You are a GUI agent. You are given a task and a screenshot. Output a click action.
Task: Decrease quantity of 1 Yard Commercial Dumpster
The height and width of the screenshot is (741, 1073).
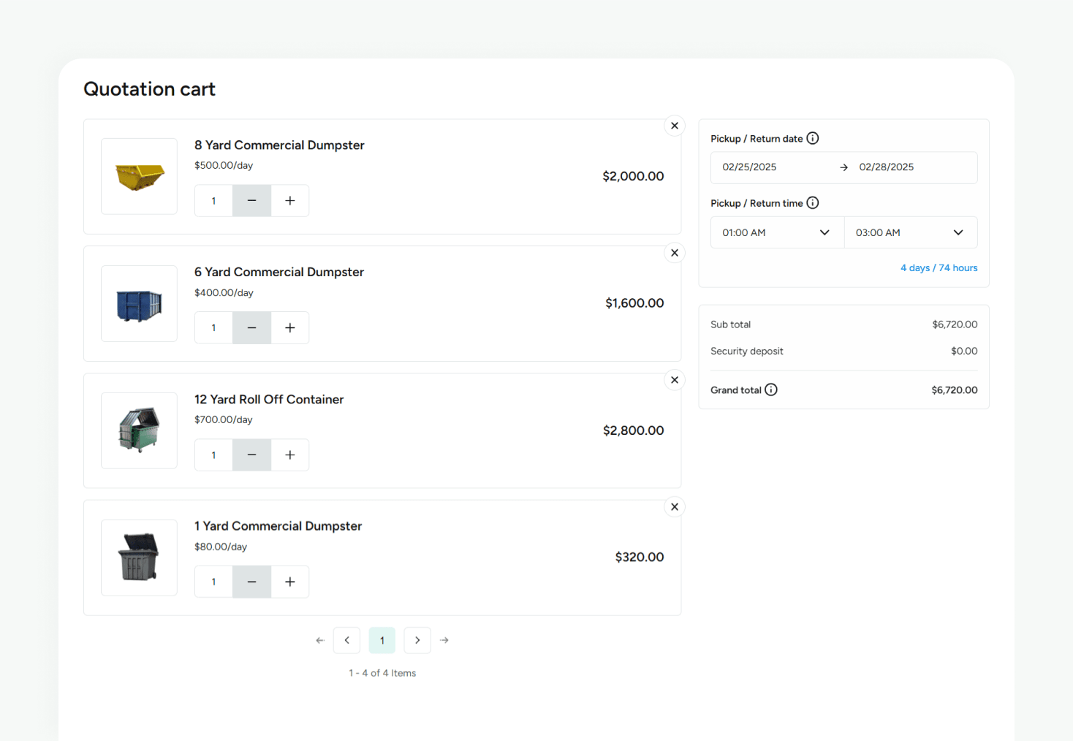(251, 582)
